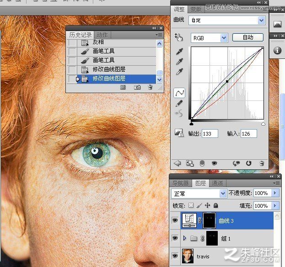Image resolution: width=285 pixels, height=267 pixels.
Task: Hide the 组 1 group layer
Action: (x=175, y=238)
